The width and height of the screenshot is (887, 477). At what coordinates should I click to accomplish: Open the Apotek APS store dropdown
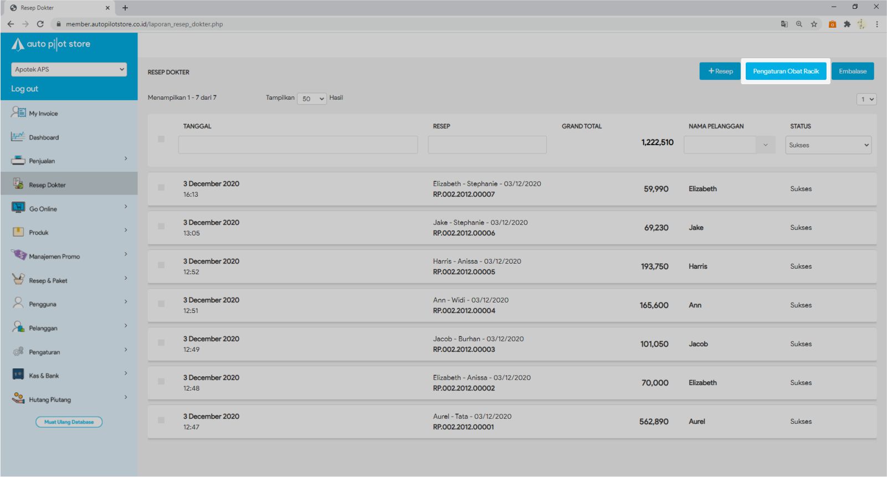point(69,69)
